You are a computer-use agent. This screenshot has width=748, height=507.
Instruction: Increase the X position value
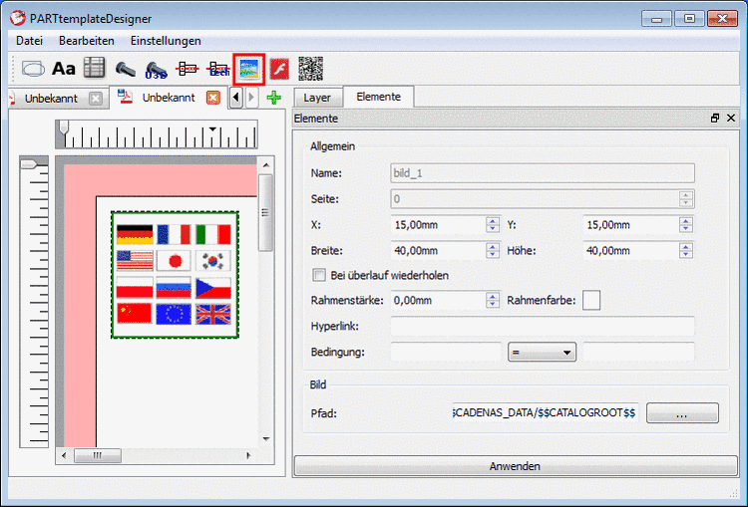tap(493, 221)
